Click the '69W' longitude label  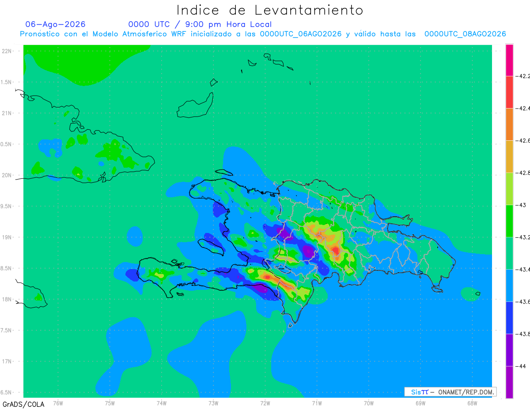420,403
